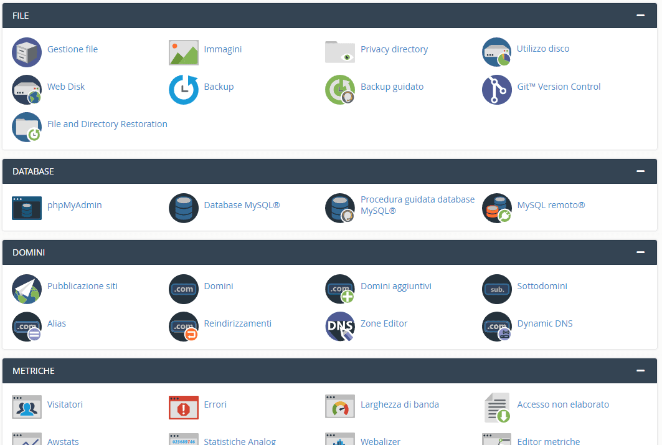This screenshot has height=445, width=662.
Task: Click Larghezza di banda link
Action: point(400,404)
